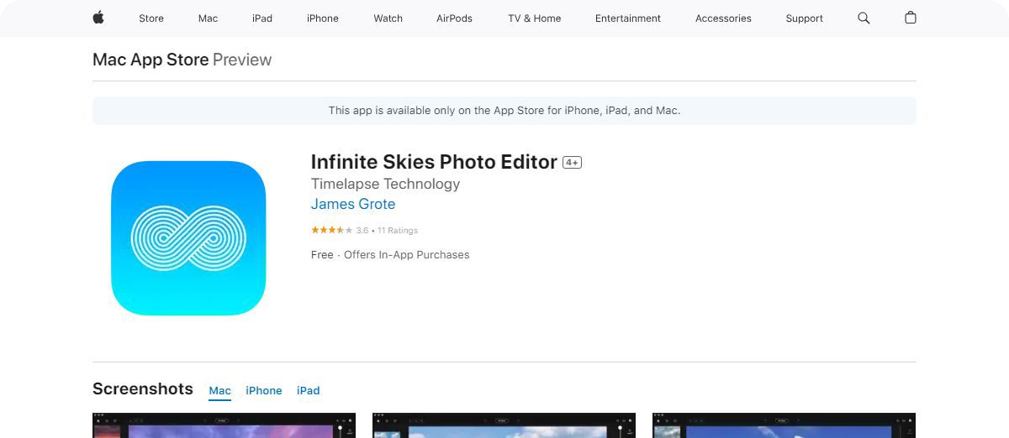Select the iPhone screenshots tab
1009x438 pixels.
pyautogui.click(x=264, y=391)
